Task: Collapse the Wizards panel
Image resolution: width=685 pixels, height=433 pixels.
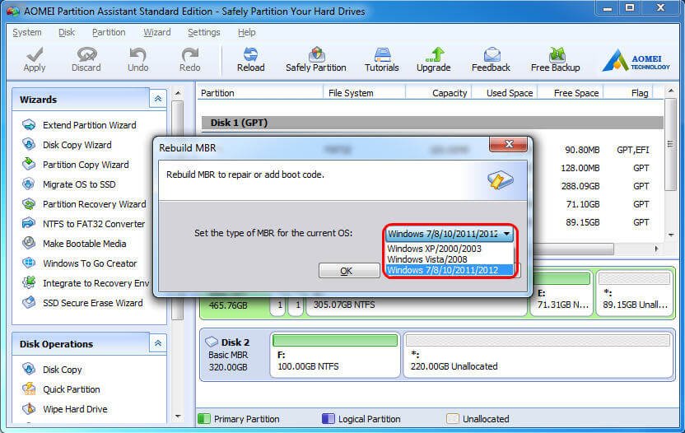Action: [158, 99]
